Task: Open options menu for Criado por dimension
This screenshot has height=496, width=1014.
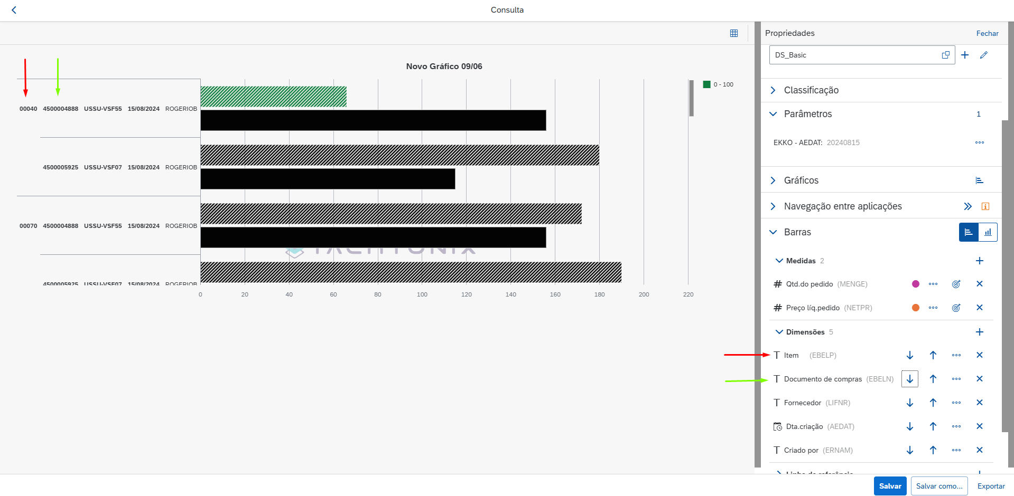Action: coord(956,450)
